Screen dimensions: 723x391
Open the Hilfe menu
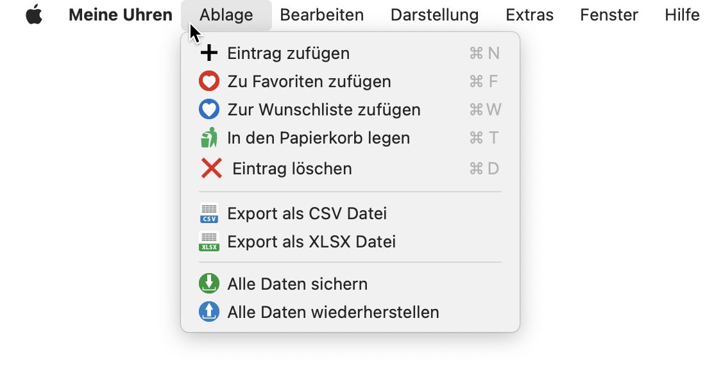[x=682, y=15]
